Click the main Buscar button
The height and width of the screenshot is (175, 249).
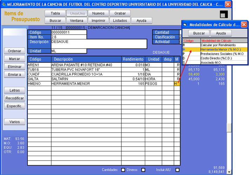tap(55, 21)
